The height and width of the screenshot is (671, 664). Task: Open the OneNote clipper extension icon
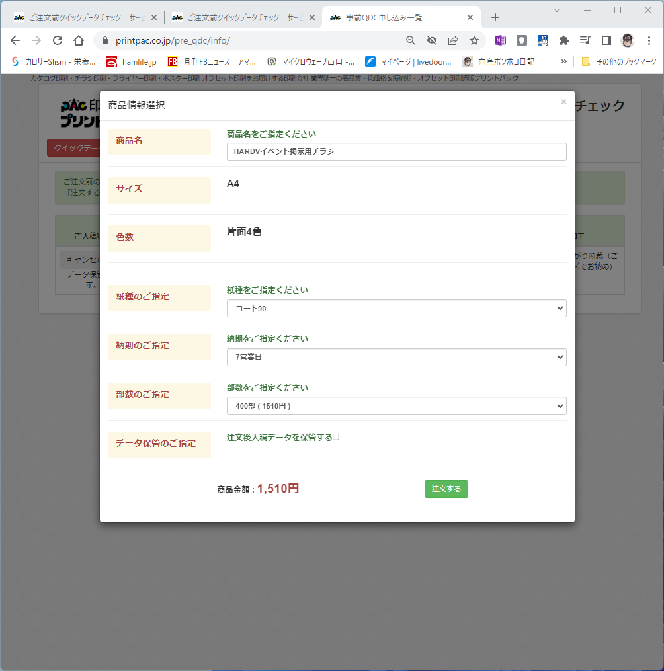500,40
